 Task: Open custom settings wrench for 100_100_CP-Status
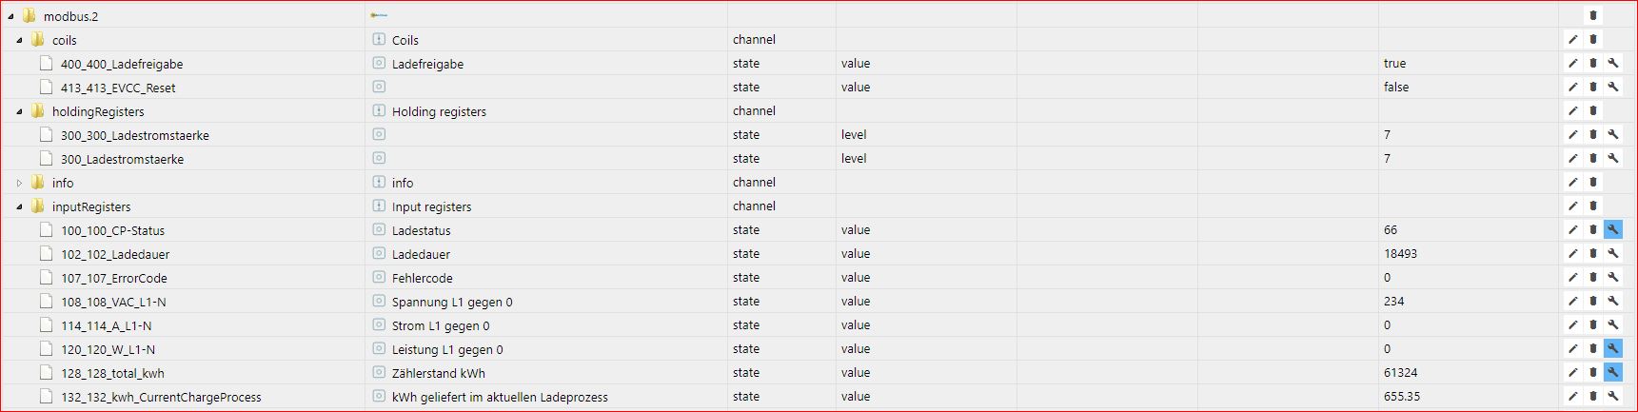[x=1613, y=230]
